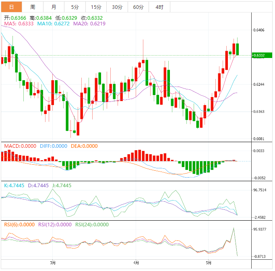Switch to the 周 weekly tab
Image resolution: width=275 pixels, height=271 pixels.
pyautogui.click(x=33, y=7)
